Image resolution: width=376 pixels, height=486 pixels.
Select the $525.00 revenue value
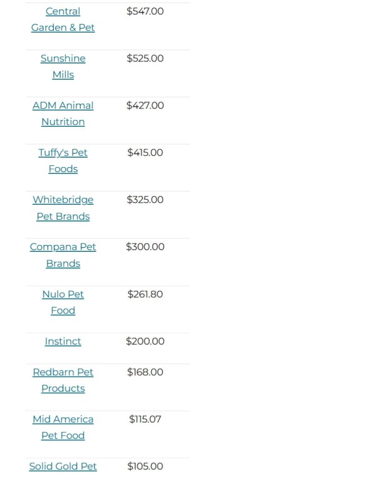[145, 58]
